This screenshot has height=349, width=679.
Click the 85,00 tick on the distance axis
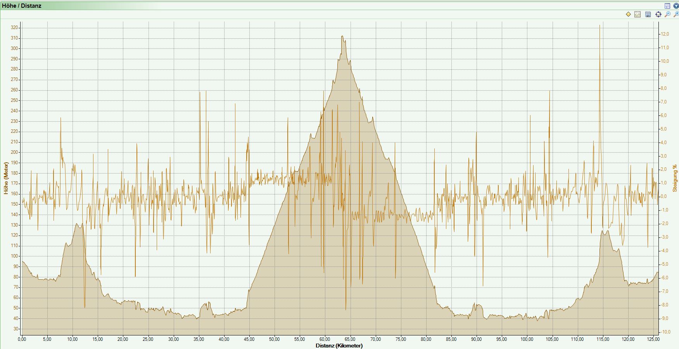pos(451,339)
